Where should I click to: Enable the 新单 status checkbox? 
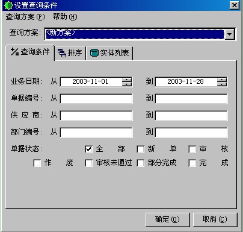point(140,149)
